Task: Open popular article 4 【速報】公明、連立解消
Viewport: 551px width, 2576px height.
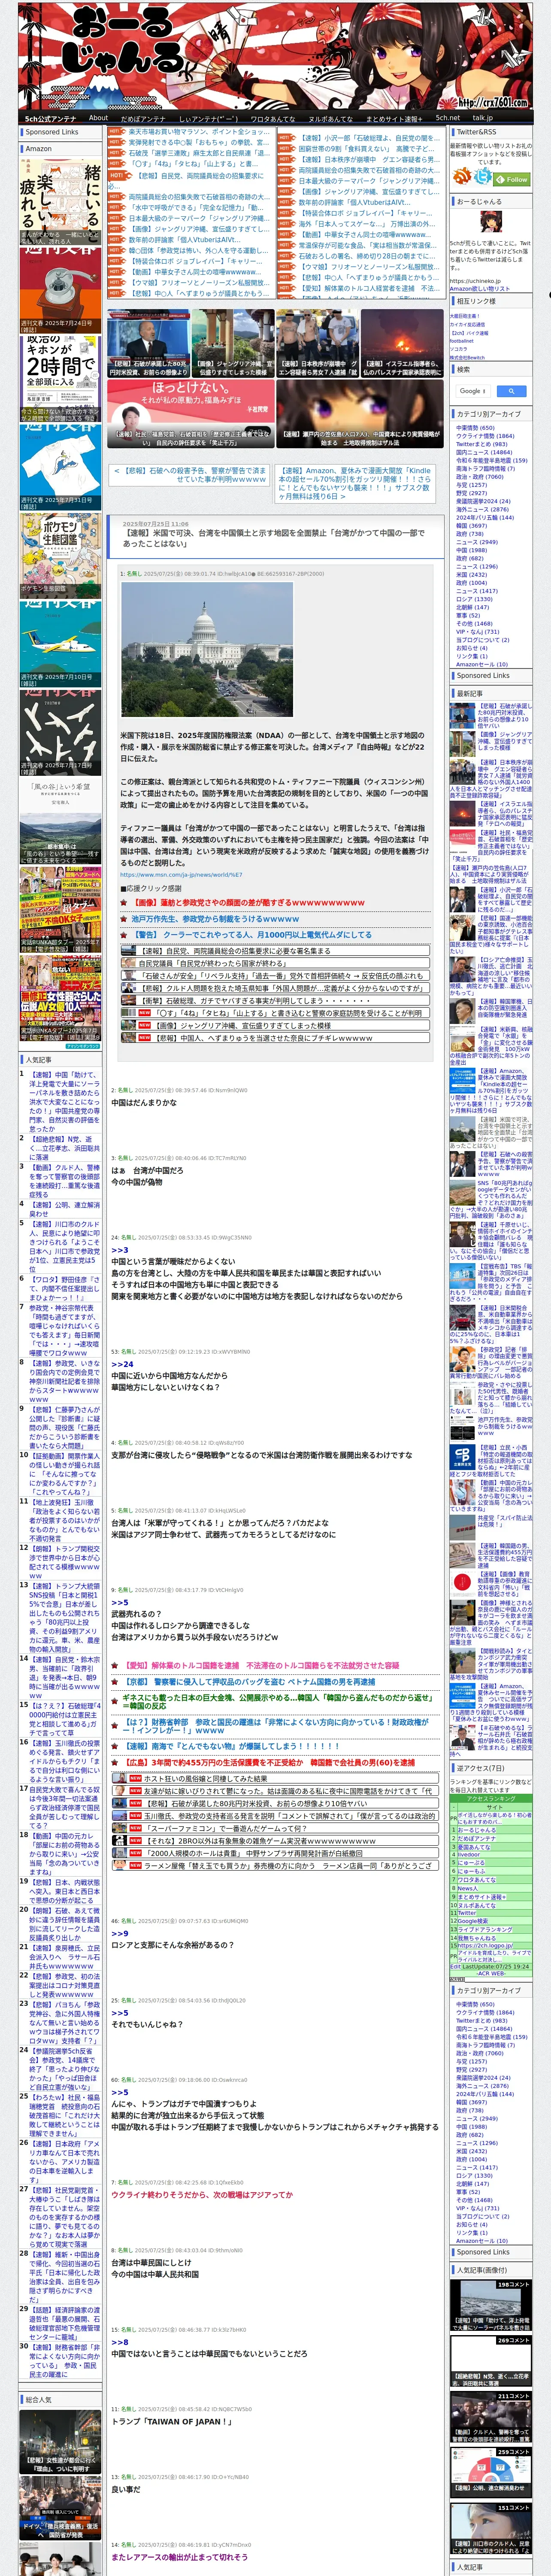Action: pyautogui.click(x=64, y=1210)
